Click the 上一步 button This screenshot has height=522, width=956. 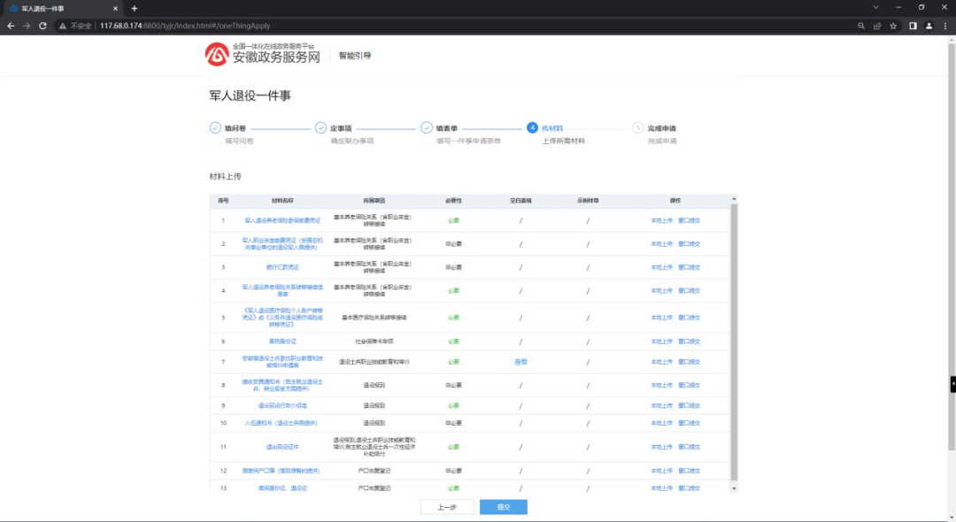447,507
